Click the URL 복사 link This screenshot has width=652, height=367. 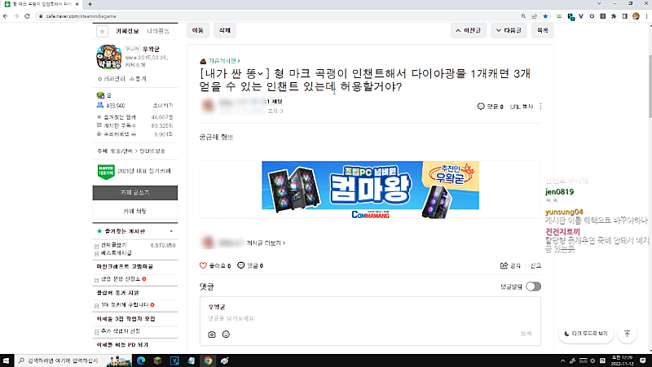click(x=522, y=107)
